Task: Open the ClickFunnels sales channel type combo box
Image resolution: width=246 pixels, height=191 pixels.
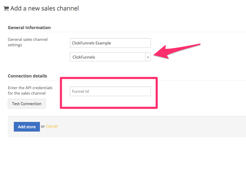Action: tap(110, 57)
